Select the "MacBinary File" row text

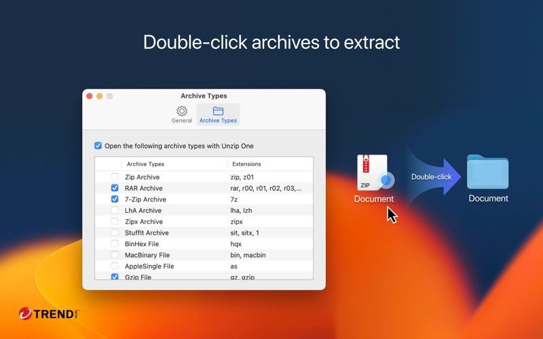click(147, 255)
